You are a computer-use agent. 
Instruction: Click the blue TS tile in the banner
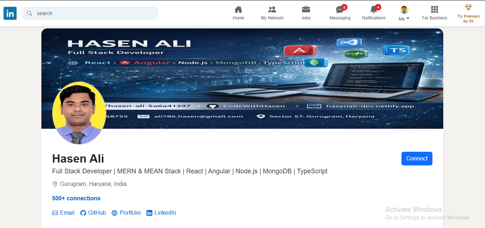[396, 50]
